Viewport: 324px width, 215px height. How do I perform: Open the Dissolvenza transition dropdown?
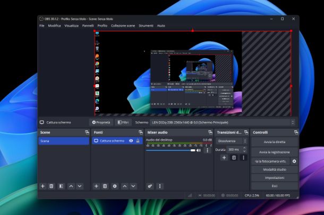(x=232, y=141)
